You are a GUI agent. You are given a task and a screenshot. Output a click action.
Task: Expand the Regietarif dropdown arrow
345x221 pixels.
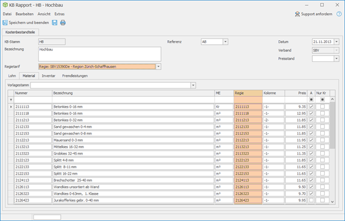tap(158, 67)
